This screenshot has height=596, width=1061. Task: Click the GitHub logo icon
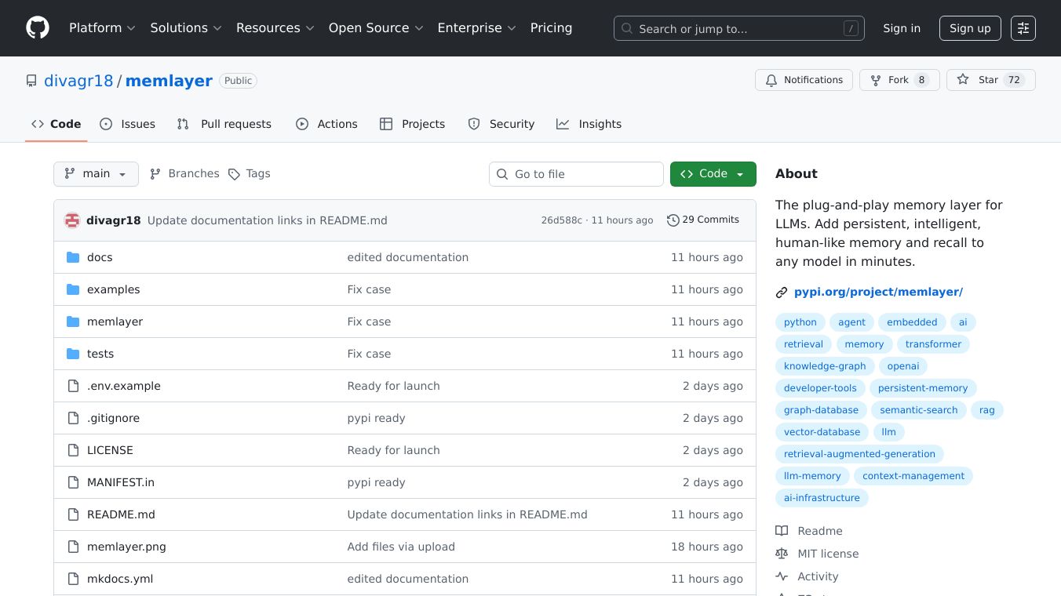(x=38, y=28)
